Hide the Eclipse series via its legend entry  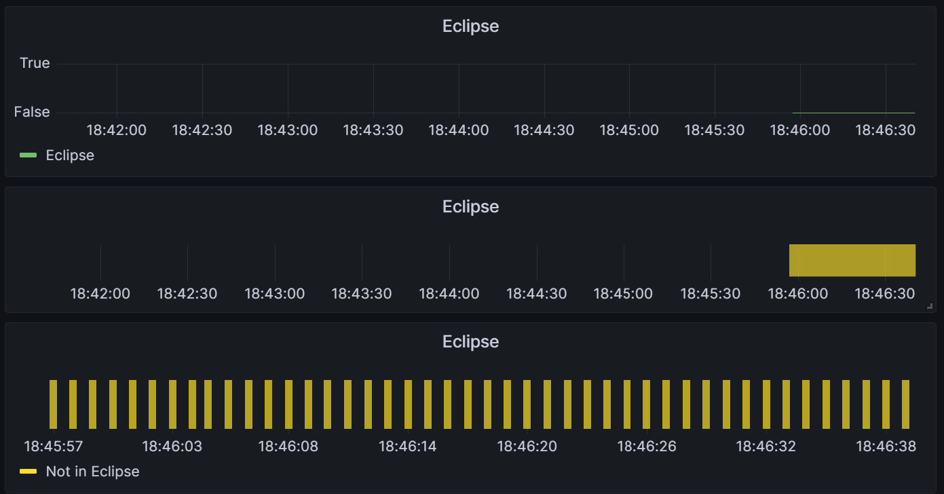(x=69, y=155)
